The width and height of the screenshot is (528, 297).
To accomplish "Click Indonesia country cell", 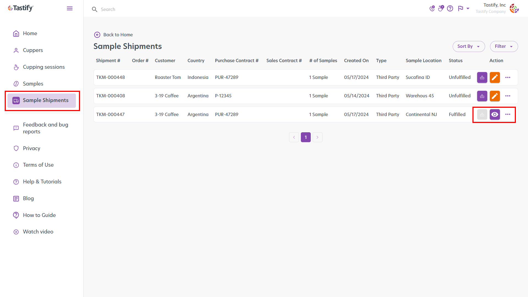I will point(198,78).
